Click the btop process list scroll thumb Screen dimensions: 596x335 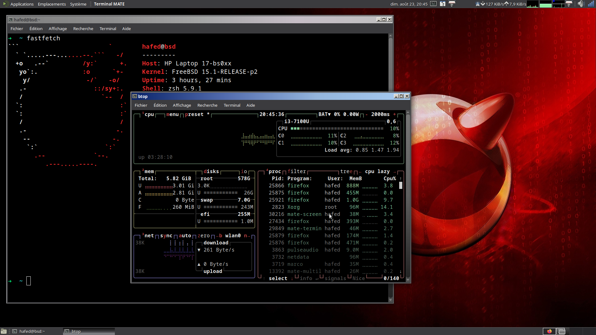click(401, 185)
